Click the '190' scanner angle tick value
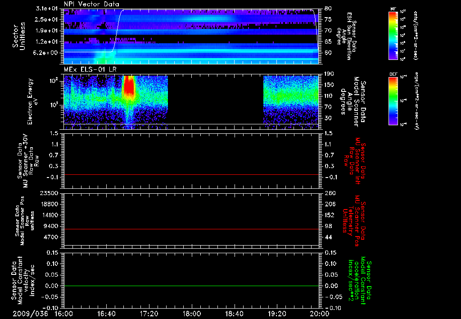The image size is (461, 319). click(x=329, y=74)
